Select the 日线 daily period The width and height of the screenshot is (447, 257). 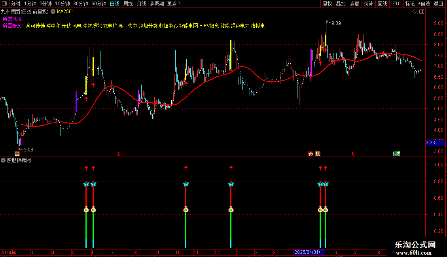115,4
